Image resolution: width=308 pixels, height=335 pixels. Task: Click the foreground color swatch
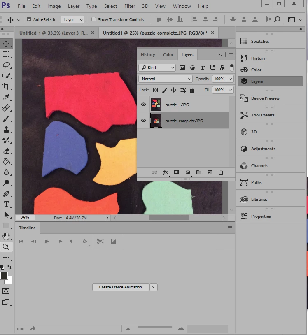point(4,276)
